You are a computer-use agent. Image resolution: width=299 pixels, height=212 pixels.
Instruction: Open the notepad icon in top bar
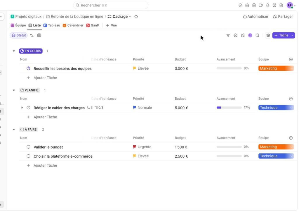(254, 5)
